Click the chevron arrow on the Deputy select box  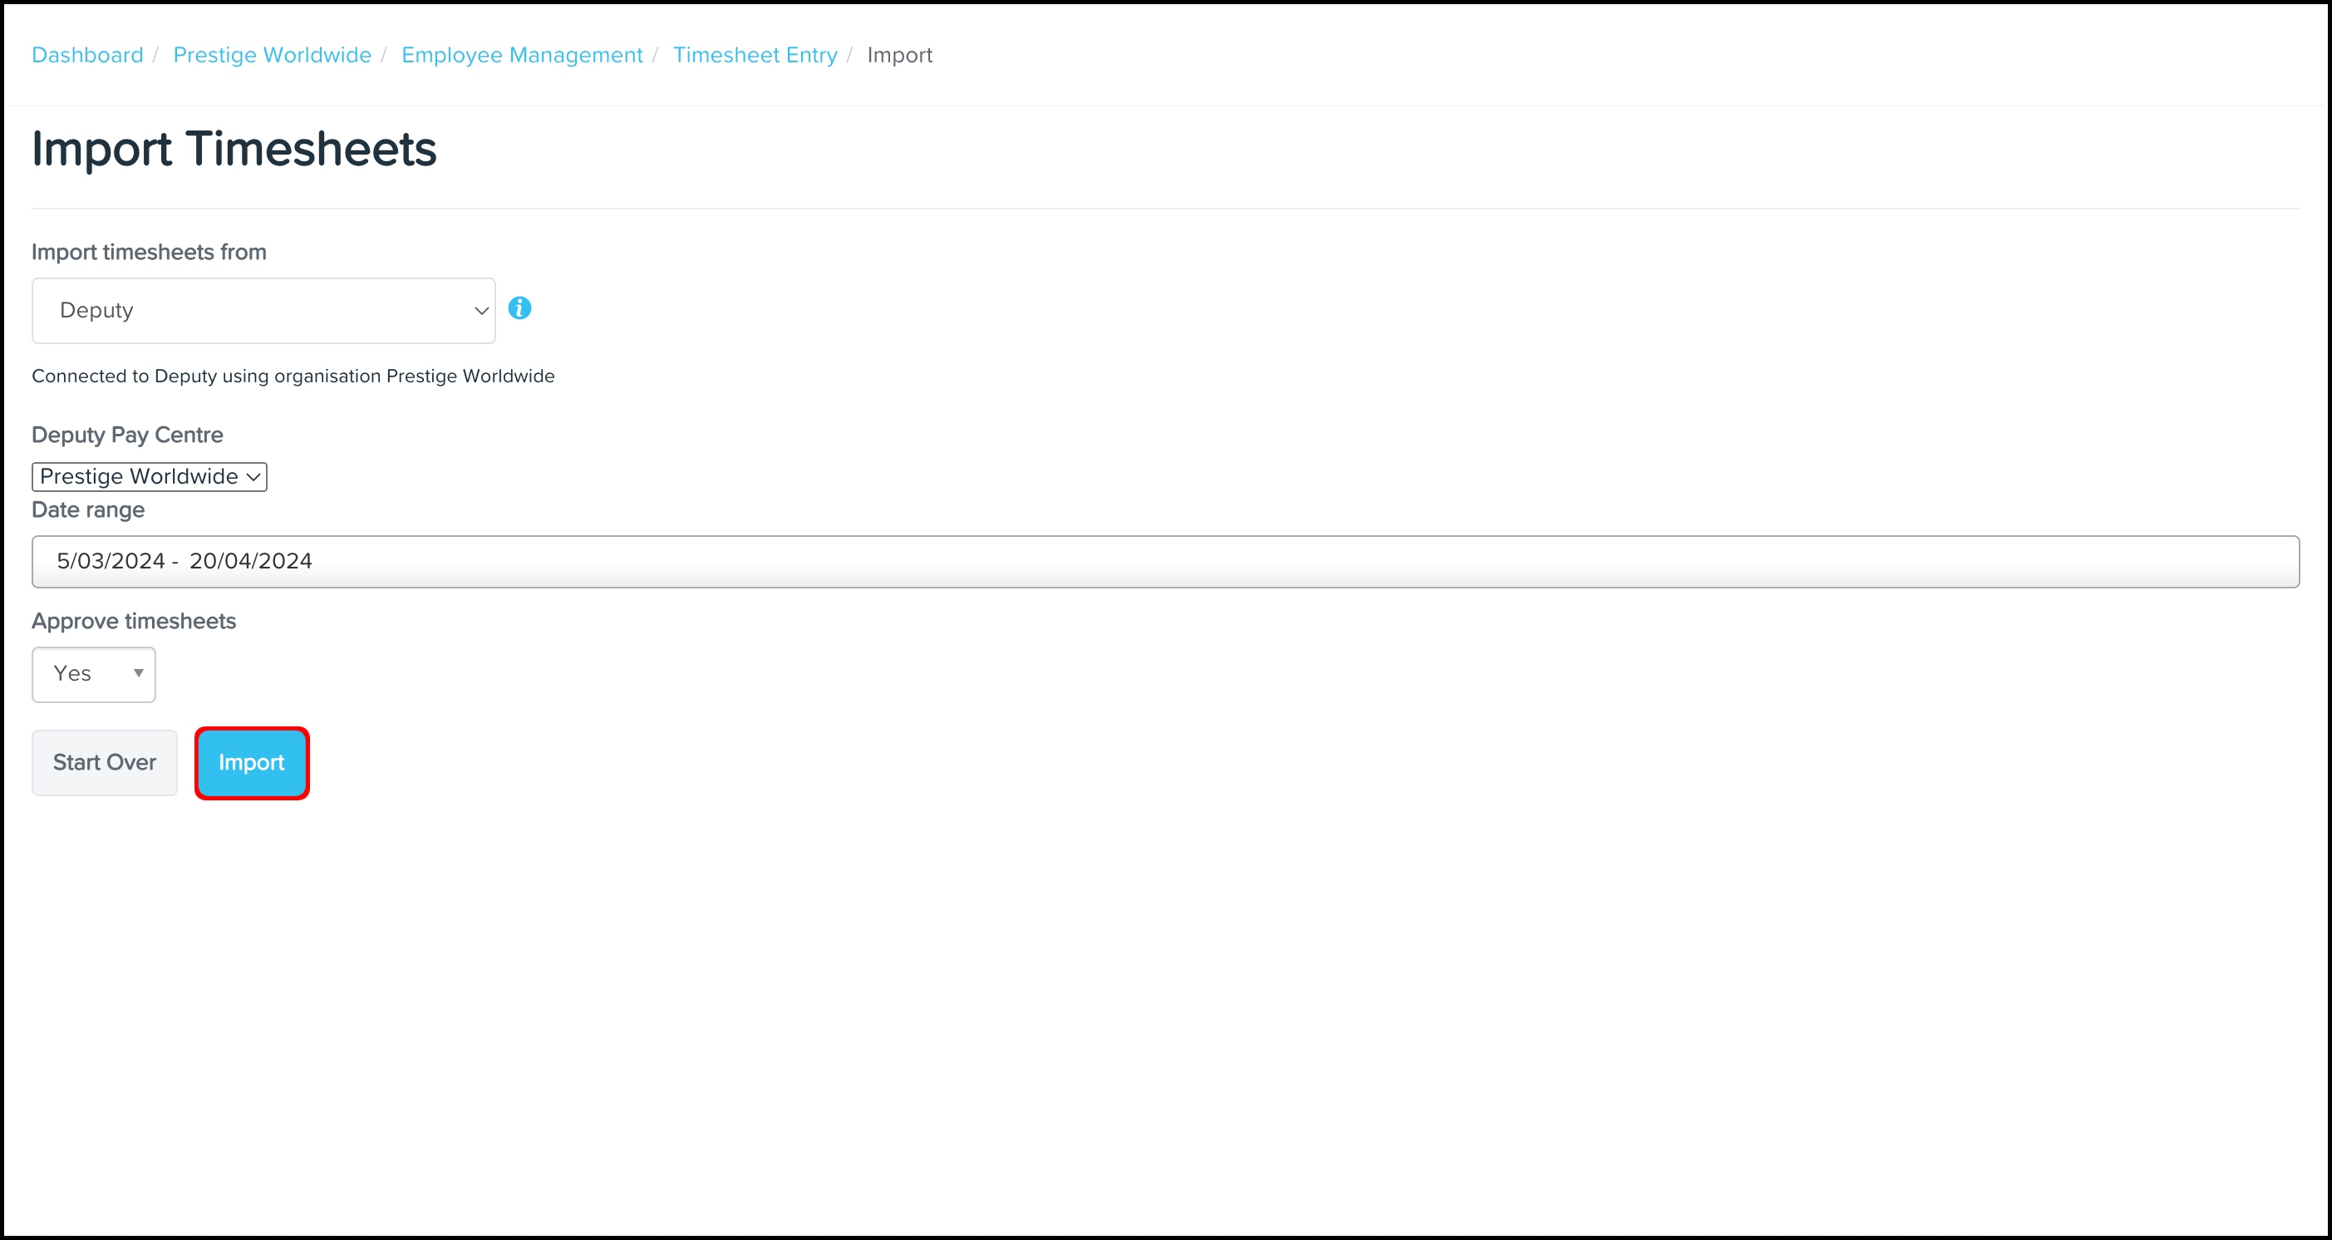[482, 311]
